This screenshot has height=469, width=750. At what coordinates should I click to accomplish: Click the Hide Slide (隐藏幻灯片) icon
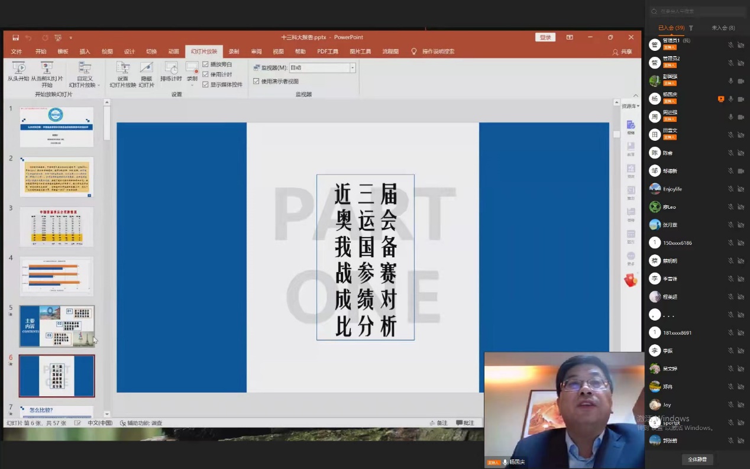pos(146,68)
